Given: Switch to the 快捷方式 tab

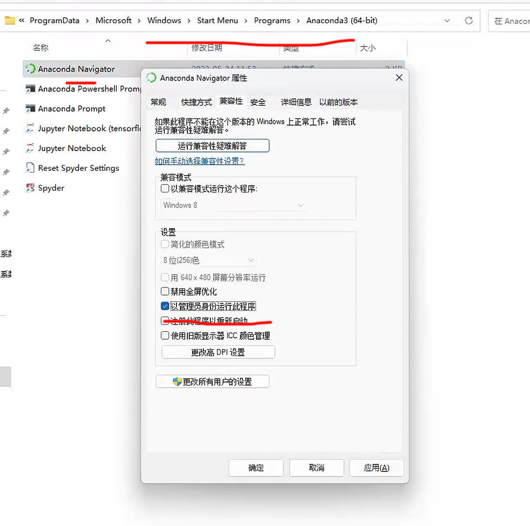Looking at the screenshot, I should 196,102.
